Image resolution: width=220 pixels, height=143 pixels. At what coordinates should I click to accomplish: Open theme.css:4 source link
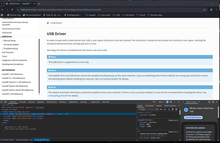coord(173,120)
